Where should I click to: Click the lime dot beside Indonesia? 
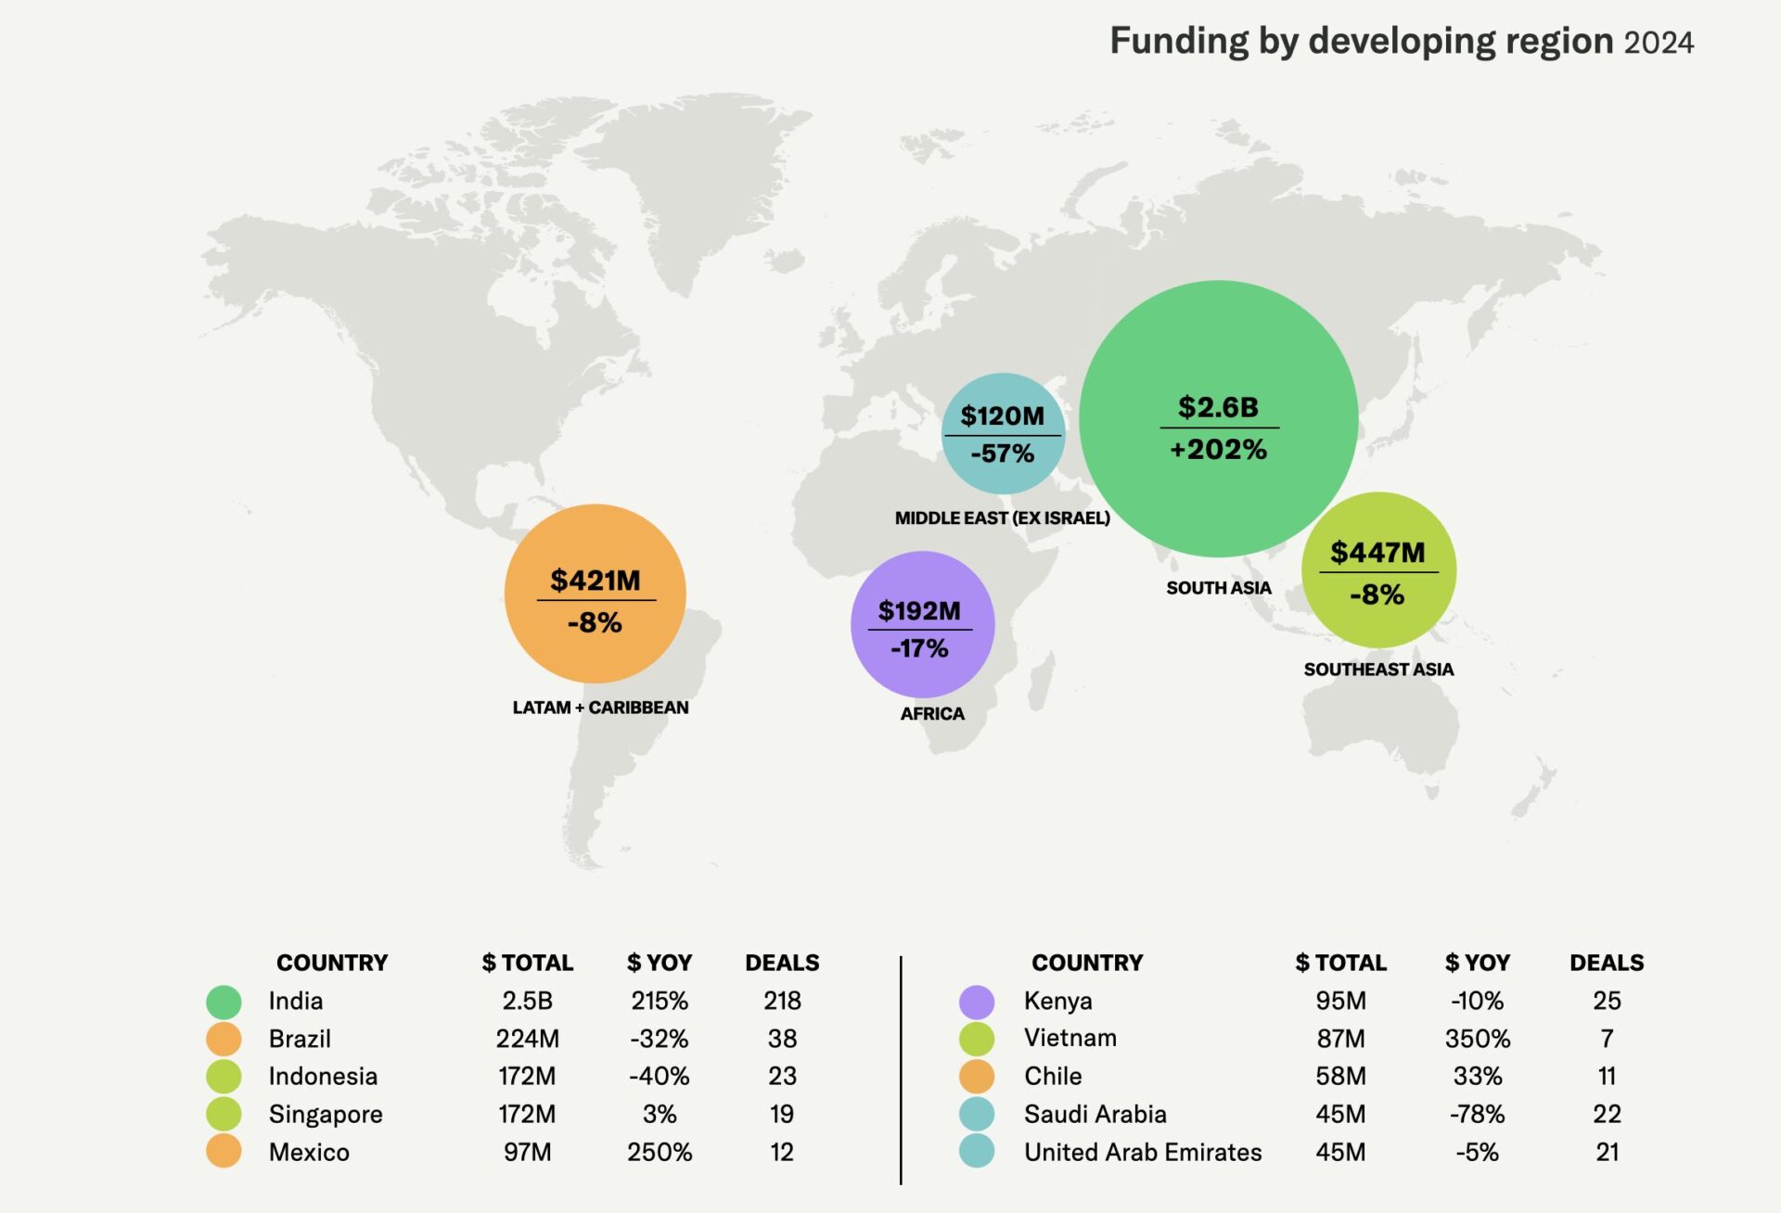(224, 1077)
